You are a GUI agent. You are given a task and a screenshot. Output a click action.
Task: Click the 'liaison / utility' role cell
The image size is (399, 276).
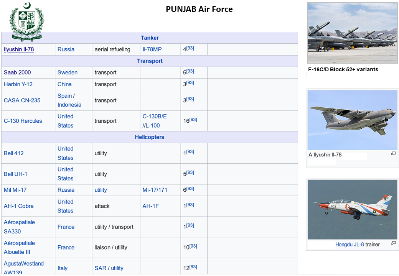point(111,248)
